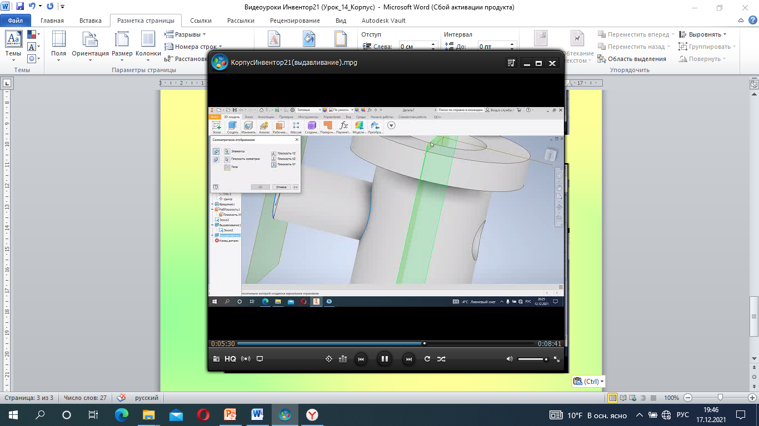The width and height of the screenshot is (759, 426).
Task: Click the Word tab selector ruler button
Action: (7, 84)
